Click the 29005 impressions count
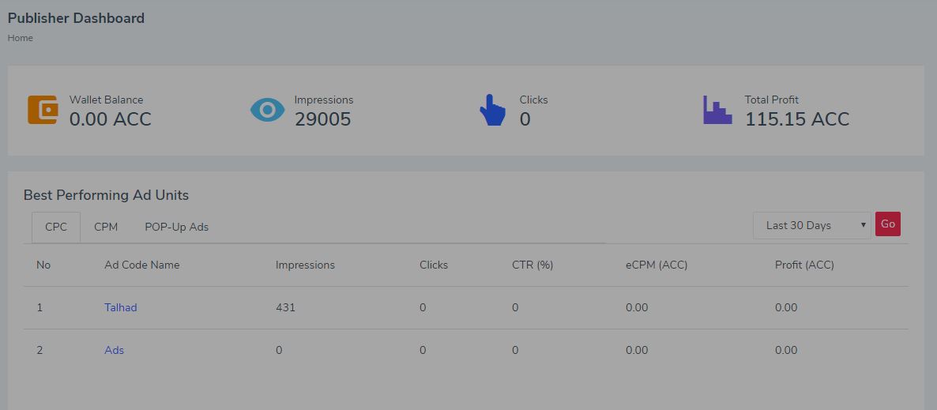937x410 pixels. (x=322, y=119)
